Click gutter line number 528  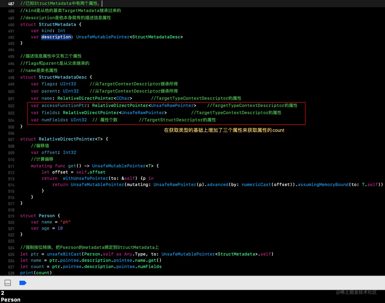pyautogui.click(x=11, y=273)
